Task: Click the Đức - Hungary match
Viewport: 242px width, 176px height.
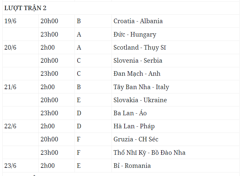Action: click(x=135, y=34)
